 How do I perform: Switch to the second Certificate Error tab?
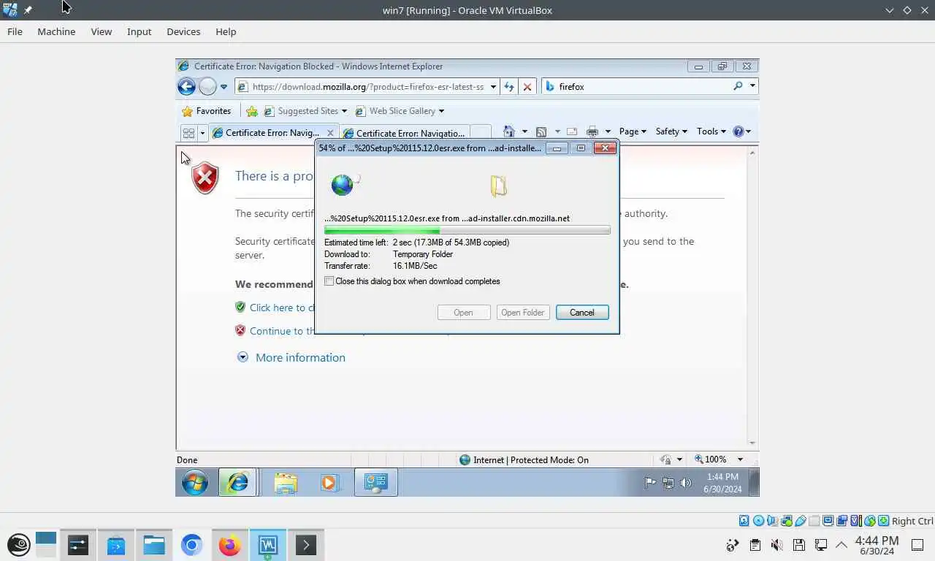[x=403, y=133]
